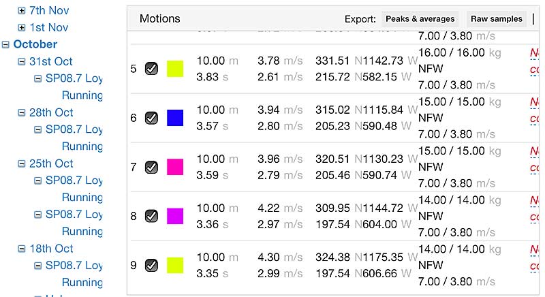Viewport: 545px width, 297px height.
Task: Open 25th Oct date entry
Action: (51, 163)
